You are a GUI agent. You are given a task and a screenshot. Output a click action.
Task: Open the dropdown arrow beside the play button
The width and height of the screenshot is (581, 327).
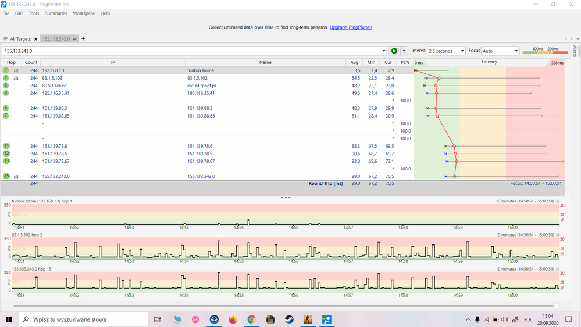(x=404, y=51)
